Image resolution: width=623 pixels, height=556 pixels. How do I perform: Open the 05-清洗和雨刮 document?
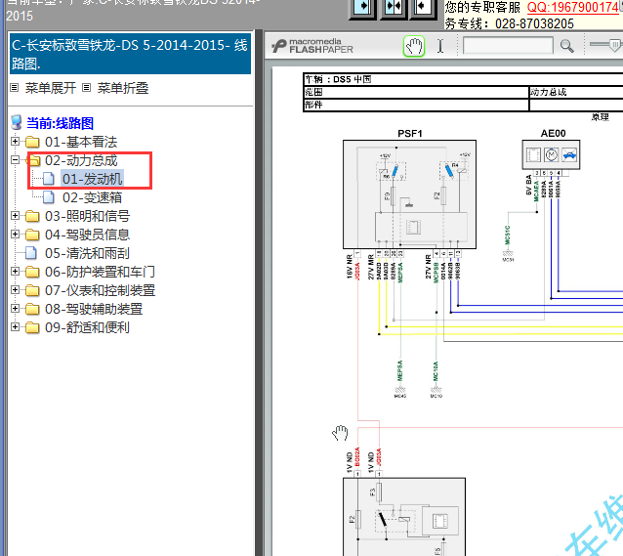tap(87, 253)
